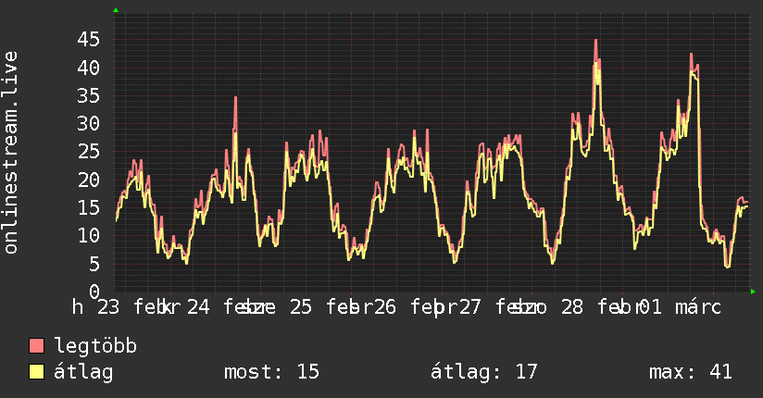Click the y-axis label 0
The height and width of the screenshot is (398, 763).
coord(94,292)
